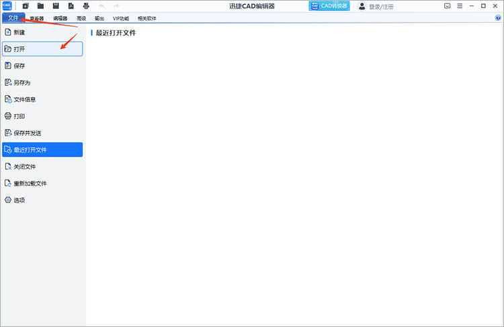
Task: Click the undo arrow icon
Action: click(101, 6)
